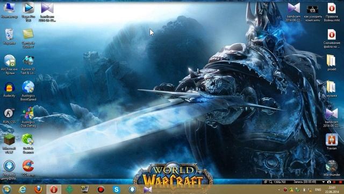Select the green icon right of Minecraft
This screenshot has width=344, height=194.
point(28,143)
